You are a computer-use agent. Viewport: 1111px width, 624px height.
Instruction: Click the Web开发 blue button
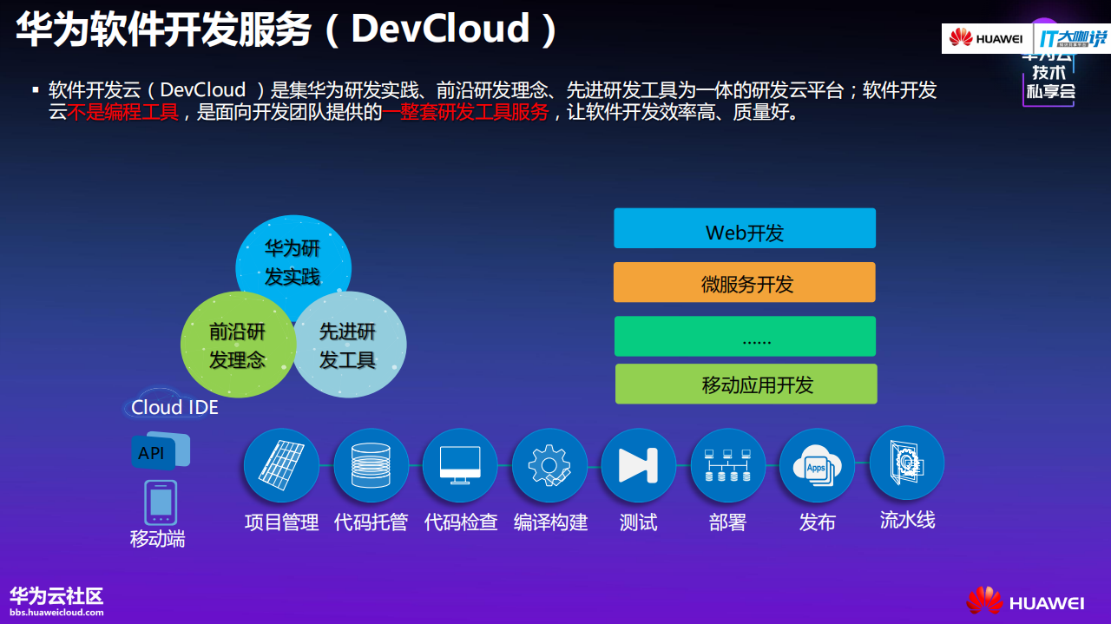click(x=745, y=227)
